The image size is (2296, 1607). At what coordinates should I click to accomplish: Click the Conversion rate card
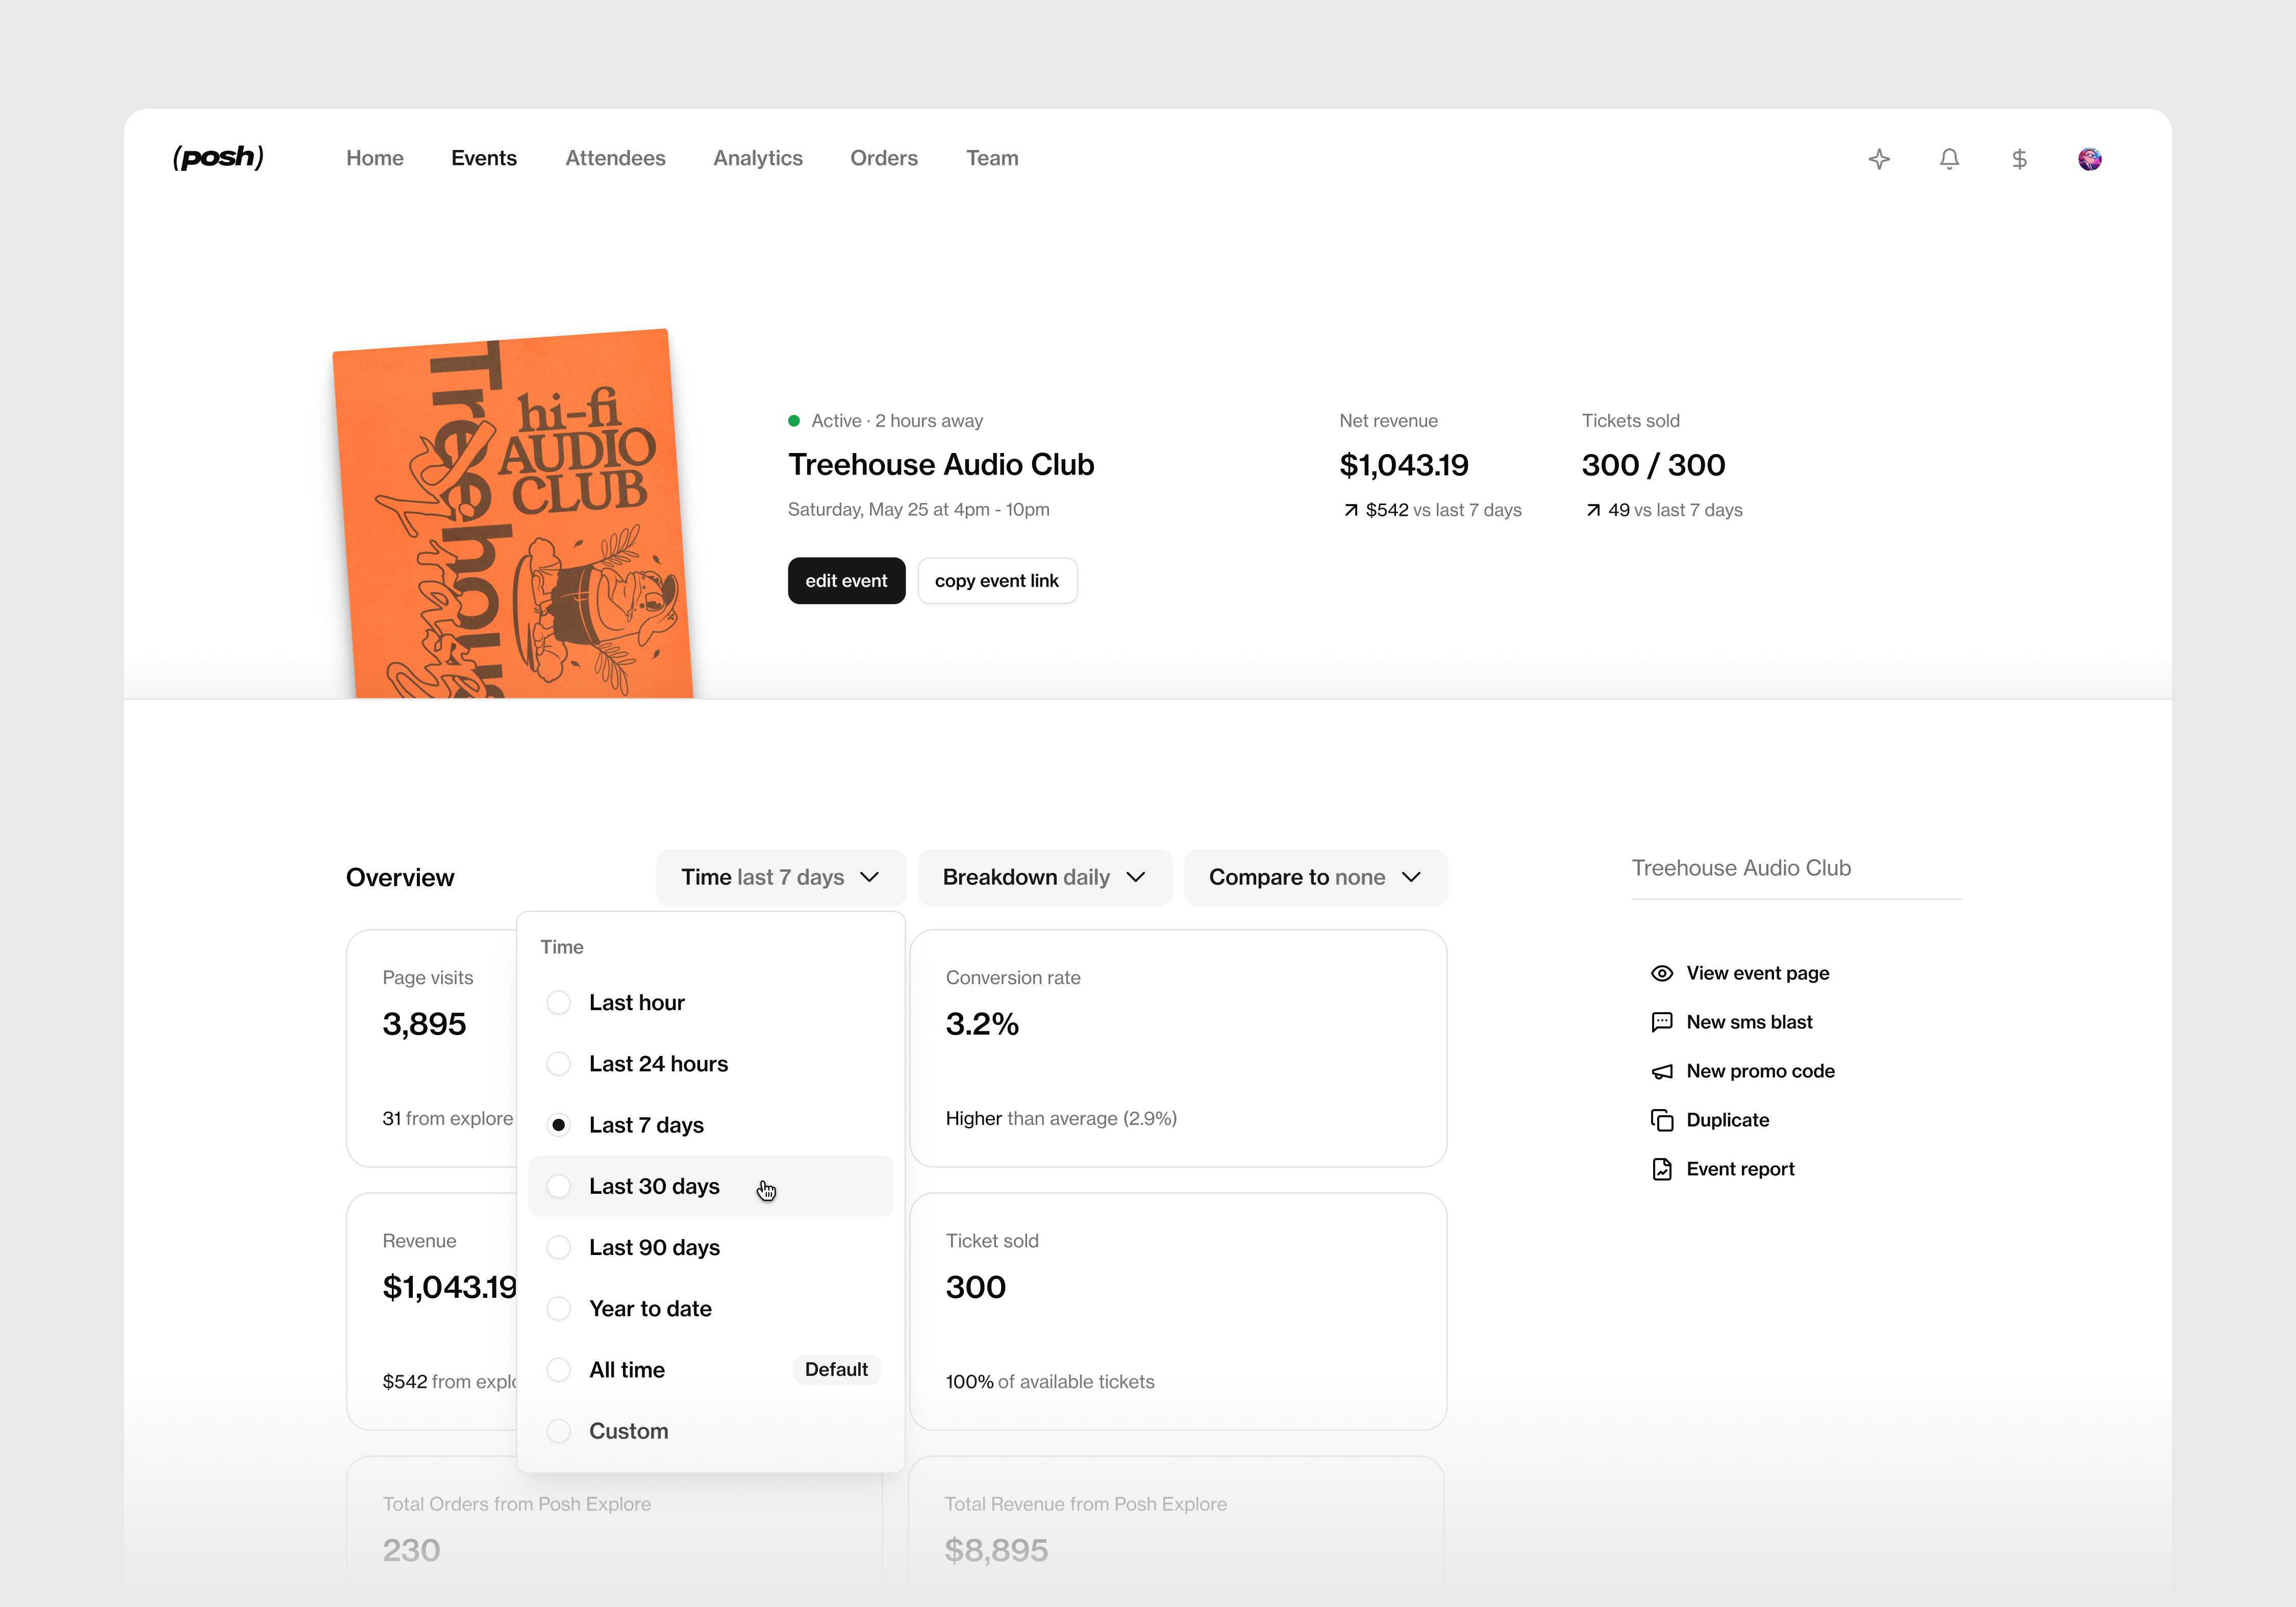tap(1178, 1048)
